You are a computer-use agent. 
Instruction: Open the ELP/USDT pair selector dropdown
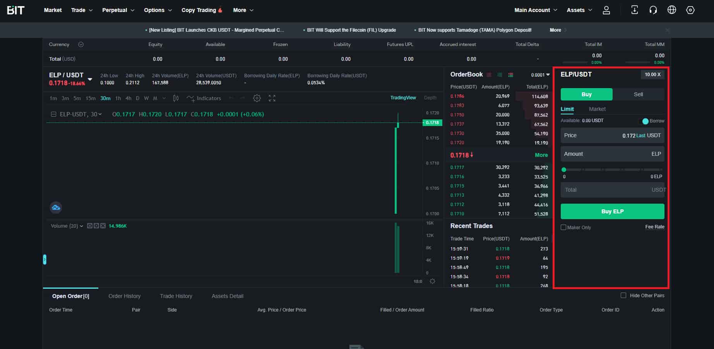click(89, 78)
